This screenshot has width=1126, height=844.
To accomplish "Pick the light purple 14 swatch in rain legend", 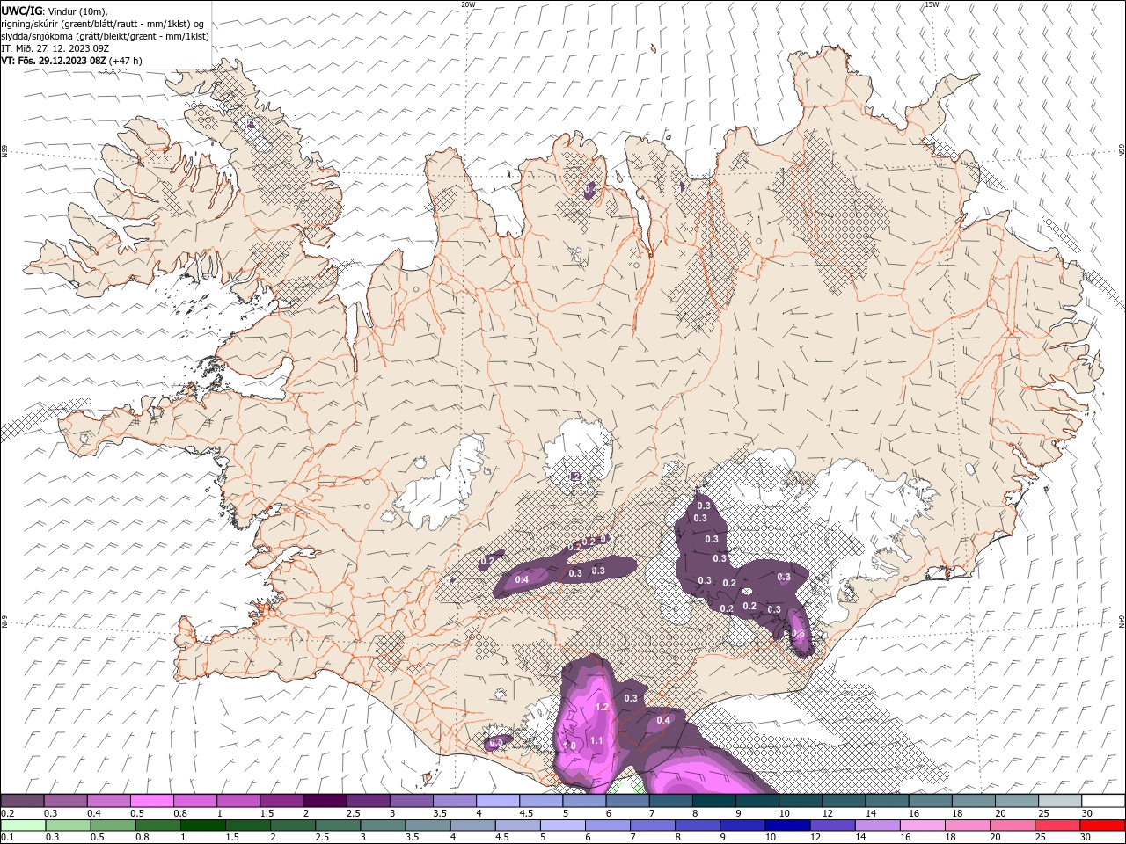I will (876, 826).
